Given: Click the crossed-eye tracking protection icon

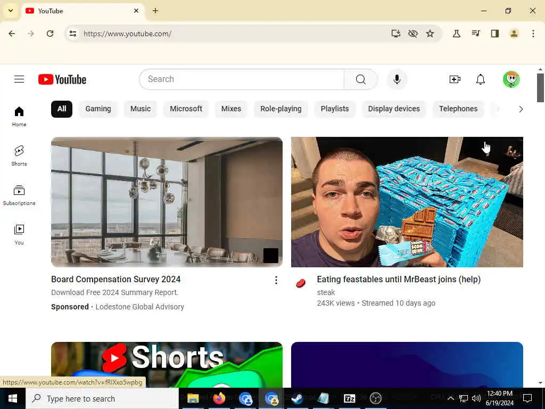Looking at the screenshot, I should click(412, 34).
